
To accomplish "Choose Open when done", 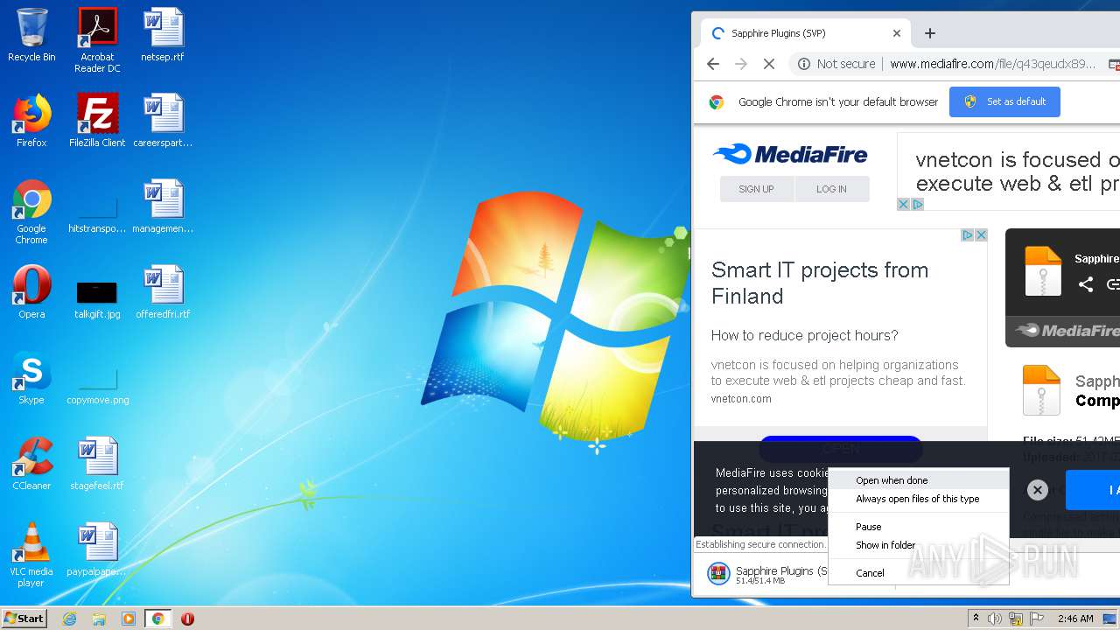I will [919, 480].
